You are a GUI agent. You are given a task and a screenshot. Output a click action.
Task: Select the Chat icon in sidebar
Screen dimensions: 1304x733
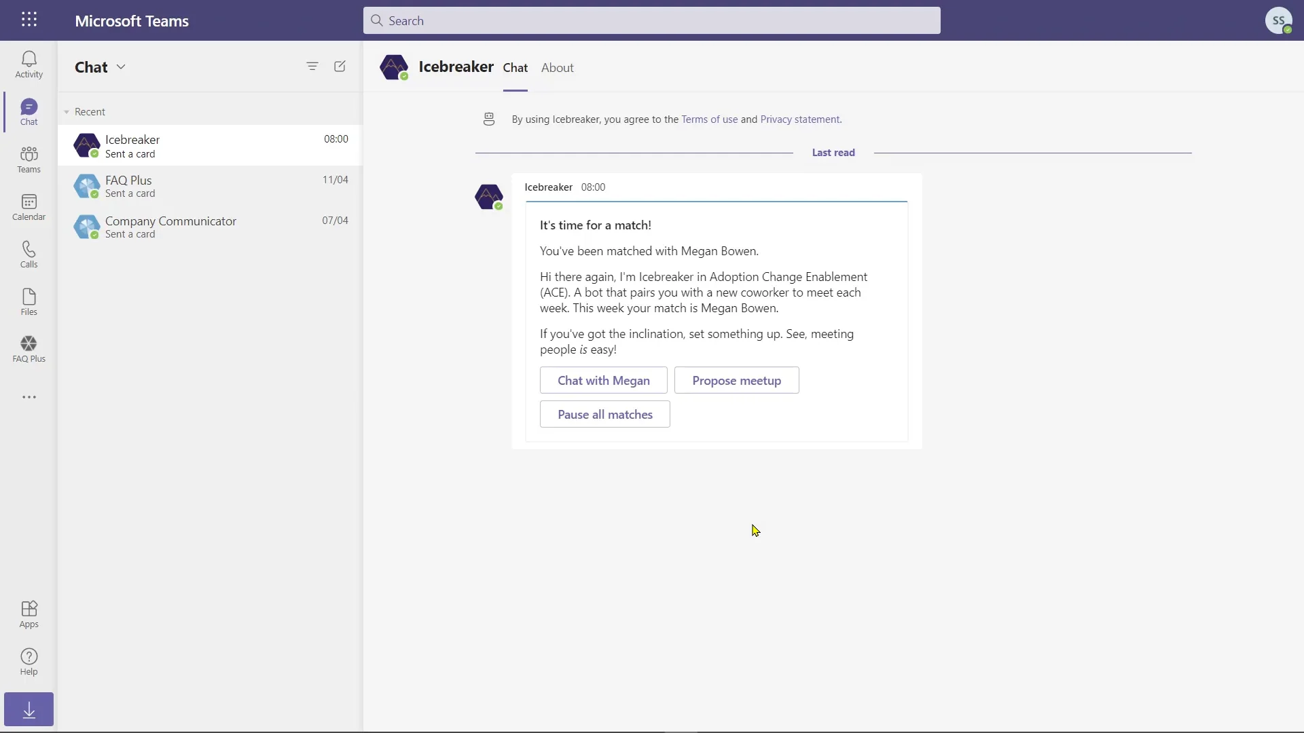(x=29, y=112)
